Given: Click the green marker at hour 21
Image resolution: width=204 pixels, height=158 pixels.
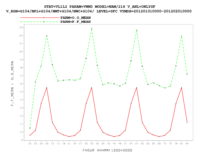Looking at the screenshot, I should coord(69,80).
